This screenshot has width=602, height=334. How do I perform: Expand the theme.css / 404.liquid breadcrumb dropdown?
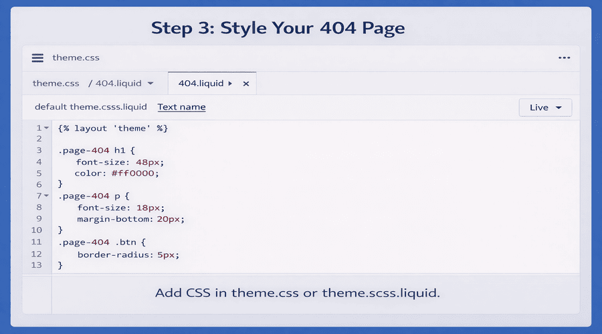(150, 83)
